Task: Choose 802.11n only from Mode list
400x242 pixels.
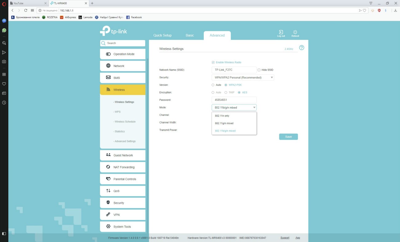Action: [x=222, y=116]
